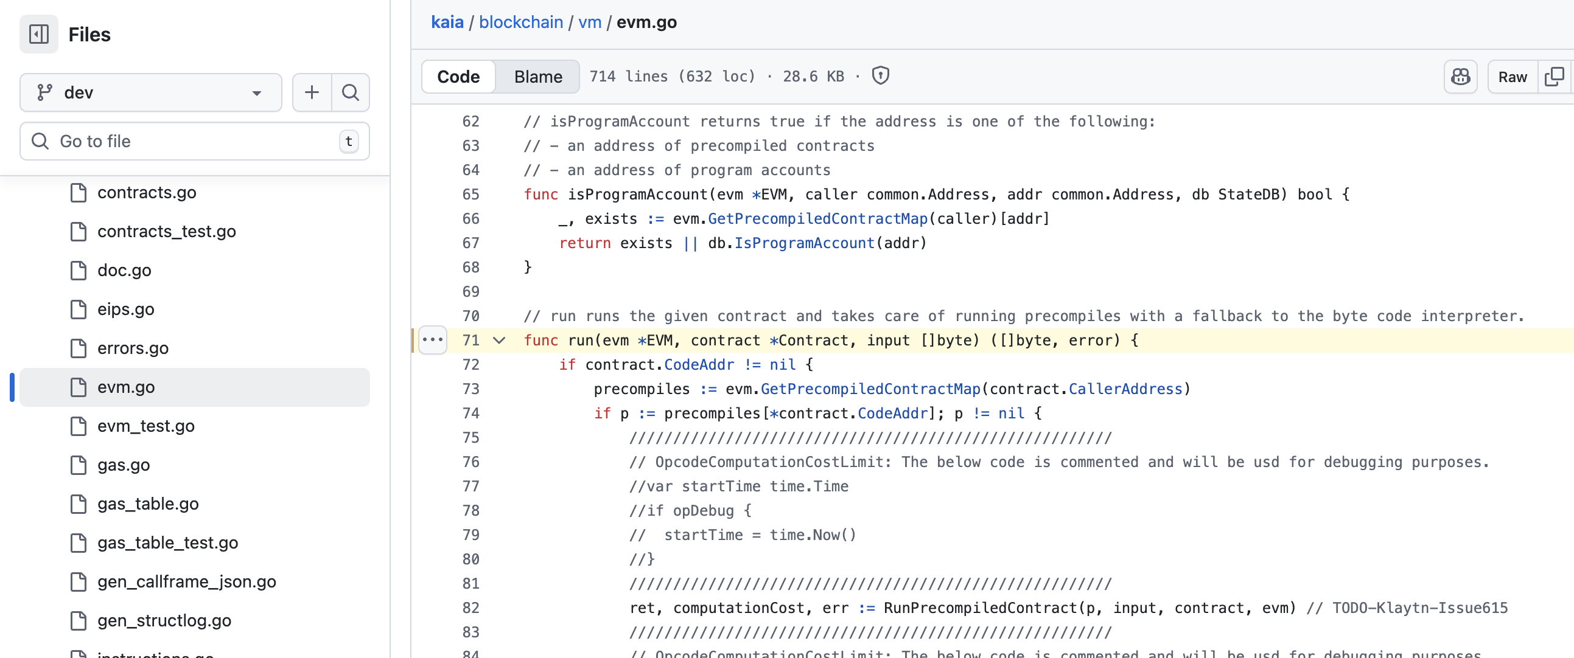
Task: Click the gas.go file icon
Action: click(x=79, y=465)
